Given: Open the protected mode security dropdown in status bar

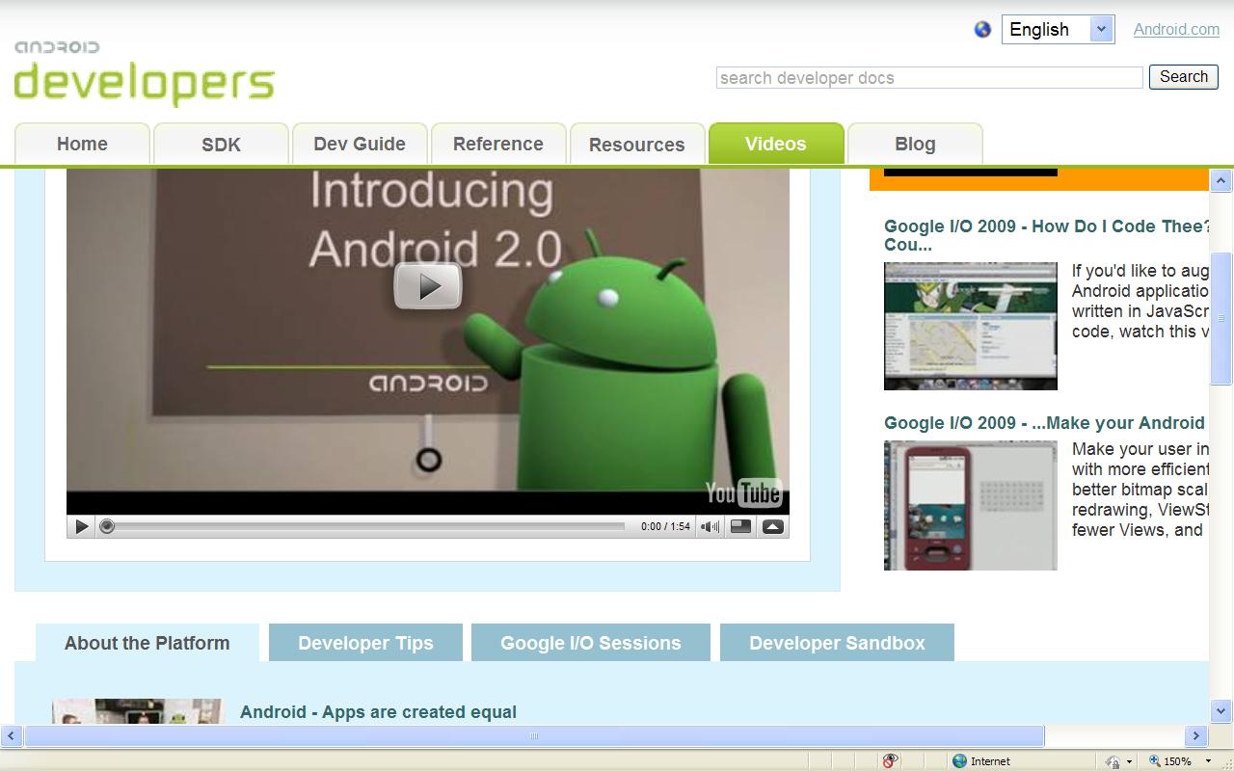Looking at the screenshot, I should pos(1118,760).
